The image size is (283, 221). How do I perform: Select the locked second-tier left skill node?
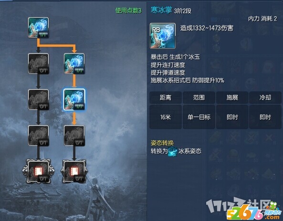[39, 64]
